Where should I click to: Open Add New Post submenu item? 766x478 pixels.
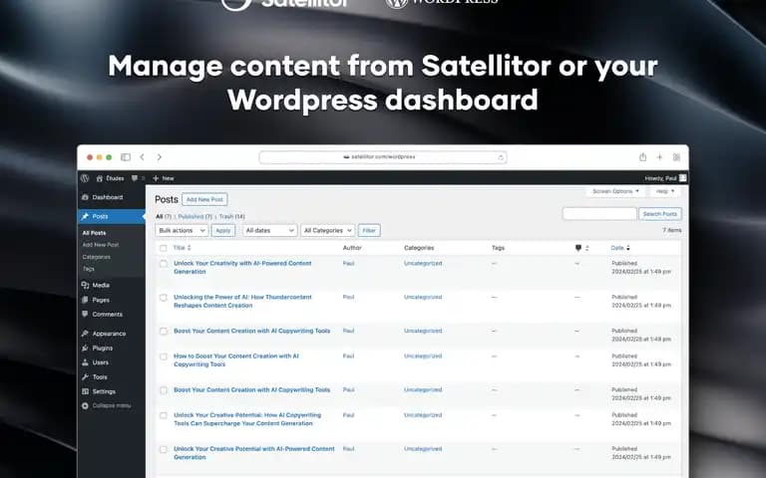(100, 245)
